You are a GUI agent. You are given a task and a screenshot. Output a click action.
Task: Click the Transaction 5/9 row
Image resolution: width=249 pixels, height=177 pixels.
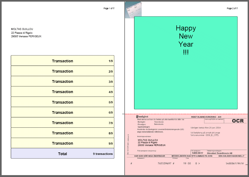coord(62,102)
